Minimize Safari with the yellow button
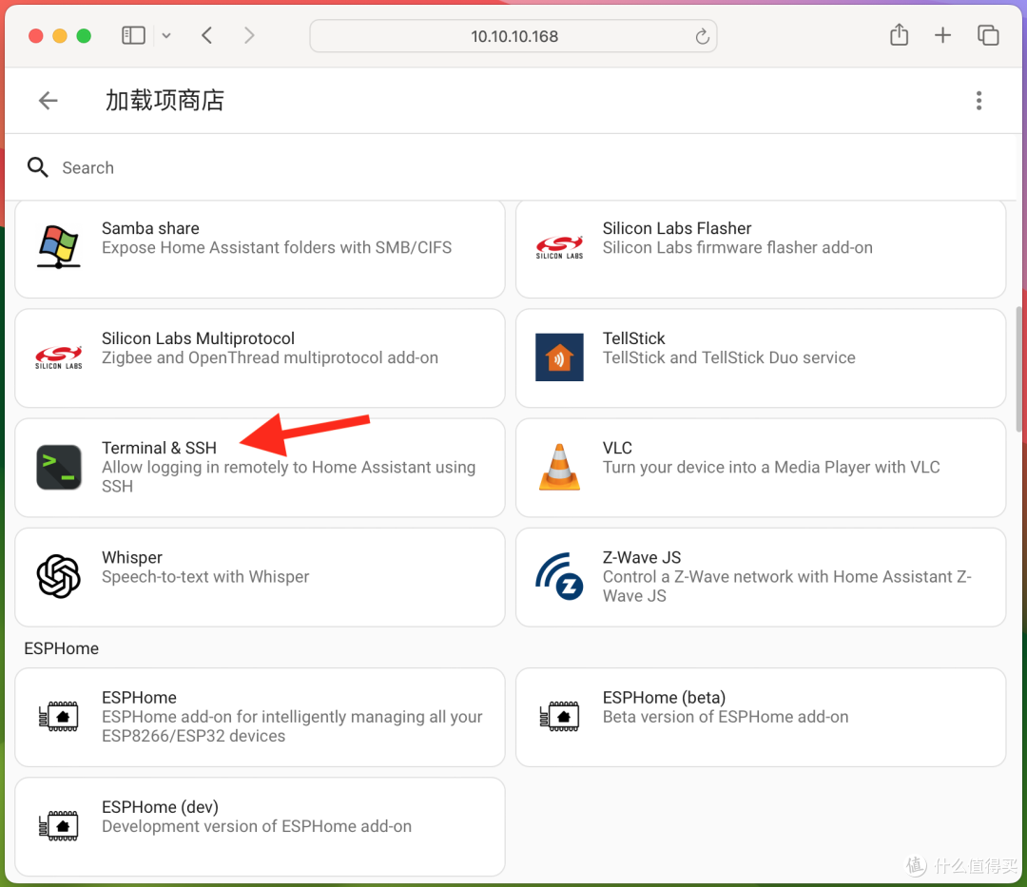Viewport: 1027px width, 887px height. click(60, 36)
